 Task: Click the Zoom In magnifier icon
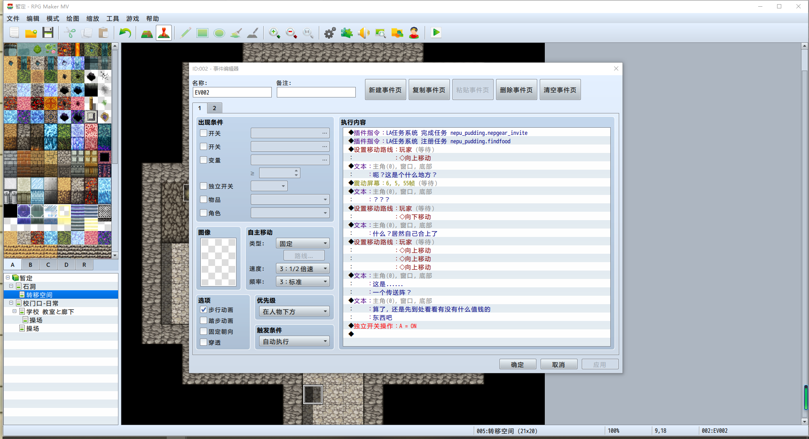[275, 33]
